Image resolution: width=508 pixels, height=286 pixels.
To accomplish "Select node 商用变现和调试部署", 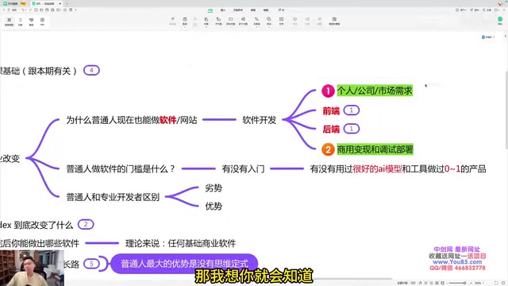I will 375,149.
